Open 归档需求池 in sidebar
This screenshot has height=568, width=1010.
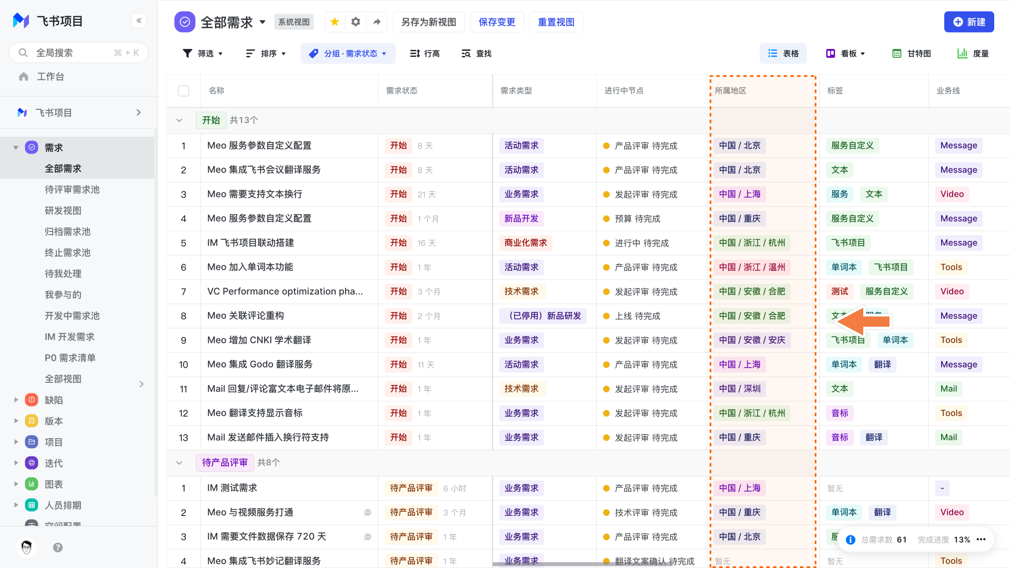coord(67,231)
